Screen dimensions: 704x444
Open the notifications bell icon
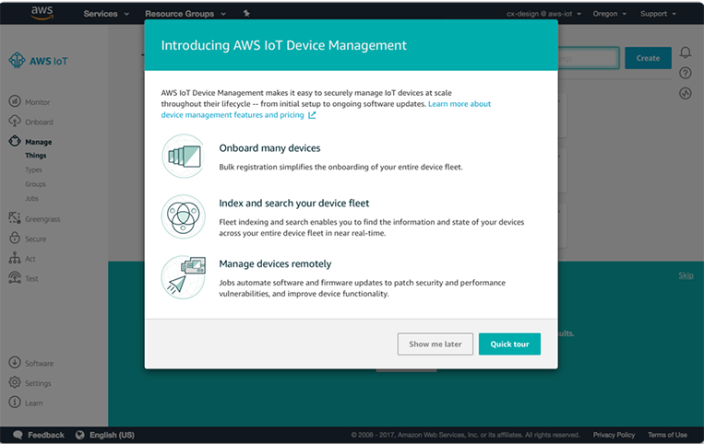click(x=686, y=53)
